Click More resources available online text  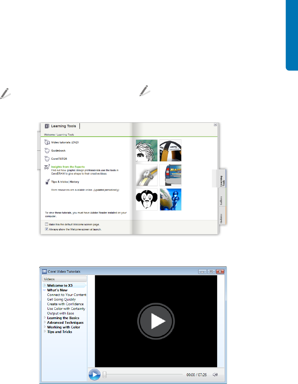coord(85,190)
